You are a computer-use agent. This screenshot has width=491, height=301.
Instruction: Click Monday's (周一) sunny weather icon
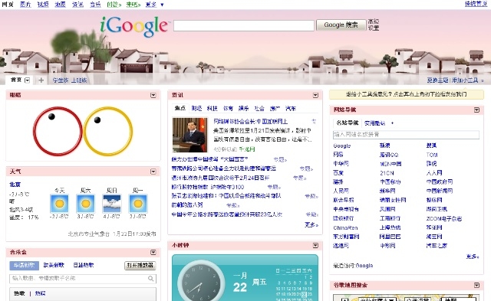click(x=138, y=204)
